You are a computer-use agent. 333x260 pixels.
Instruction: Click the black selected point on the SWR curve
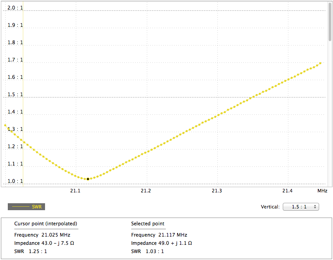coord(88,179)
